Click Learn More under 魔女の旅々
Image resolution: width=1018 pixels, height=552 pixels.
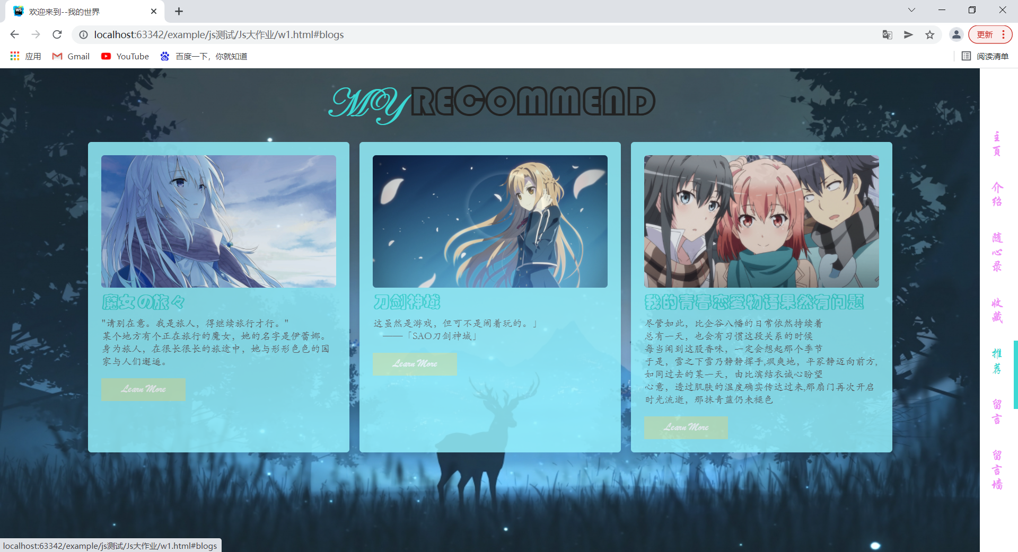(143, 389)
